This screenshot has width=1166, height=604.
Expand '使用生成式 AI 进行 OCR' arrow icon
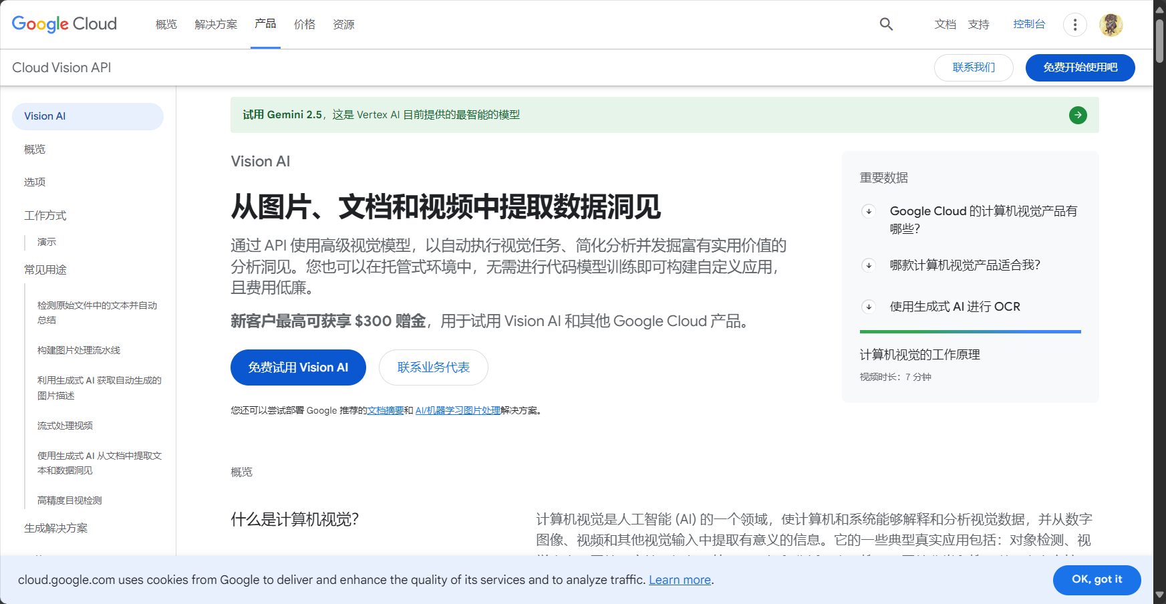click(x=869, y=307)
